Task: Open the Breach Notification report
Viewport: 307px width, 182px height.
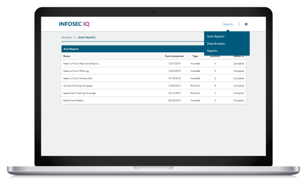Action: 73,100
